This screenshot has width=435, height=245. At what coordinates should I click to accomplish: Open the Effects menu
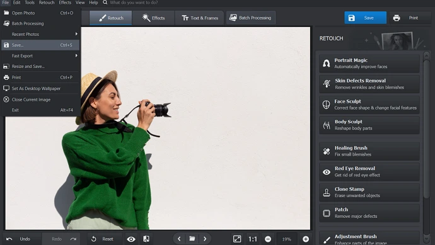65,3
